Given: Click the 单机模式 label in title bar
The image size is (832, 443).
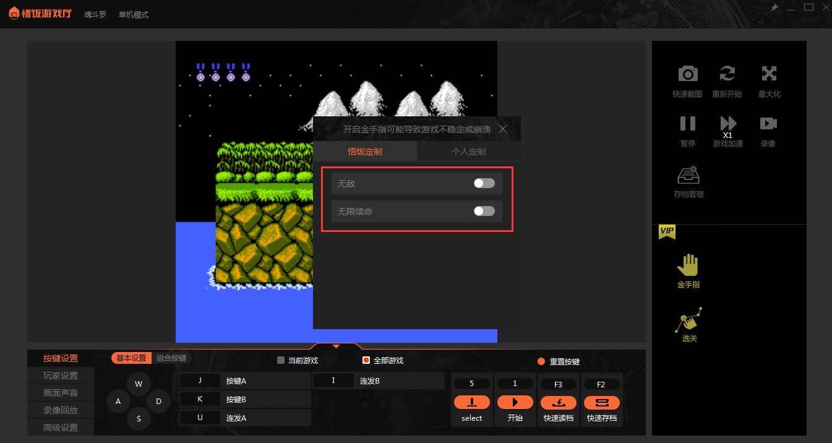Looking at the screenshot, I should [x=134, y=14].
